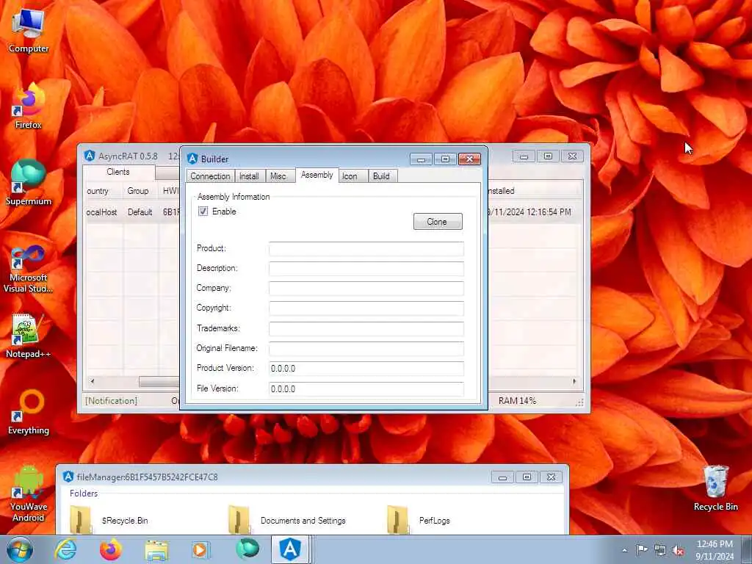
Task: Switch to the Misc tab in Builder
Action: coord(278,176)
